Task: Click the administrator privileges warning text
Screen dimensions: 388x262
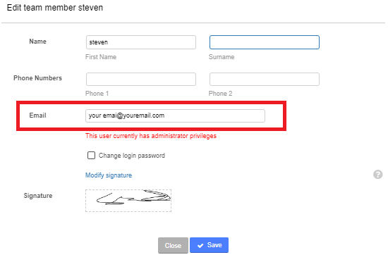Action: click(x=151, y=136)
